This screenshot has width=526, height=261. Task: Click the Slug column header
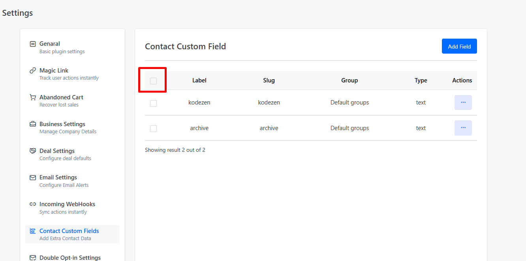(x=269, y=80)
